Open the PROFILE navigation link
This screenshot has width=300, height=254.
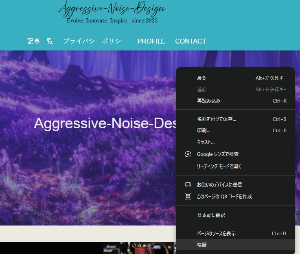[151, 41]
